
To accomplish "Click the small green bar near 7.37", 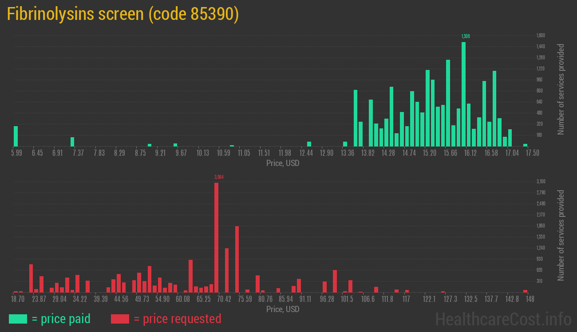I will point(72,142).
